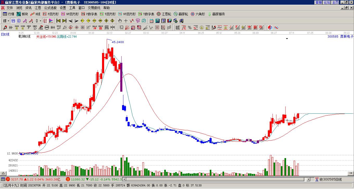Open the 交易委托 menu

[94, 8]
